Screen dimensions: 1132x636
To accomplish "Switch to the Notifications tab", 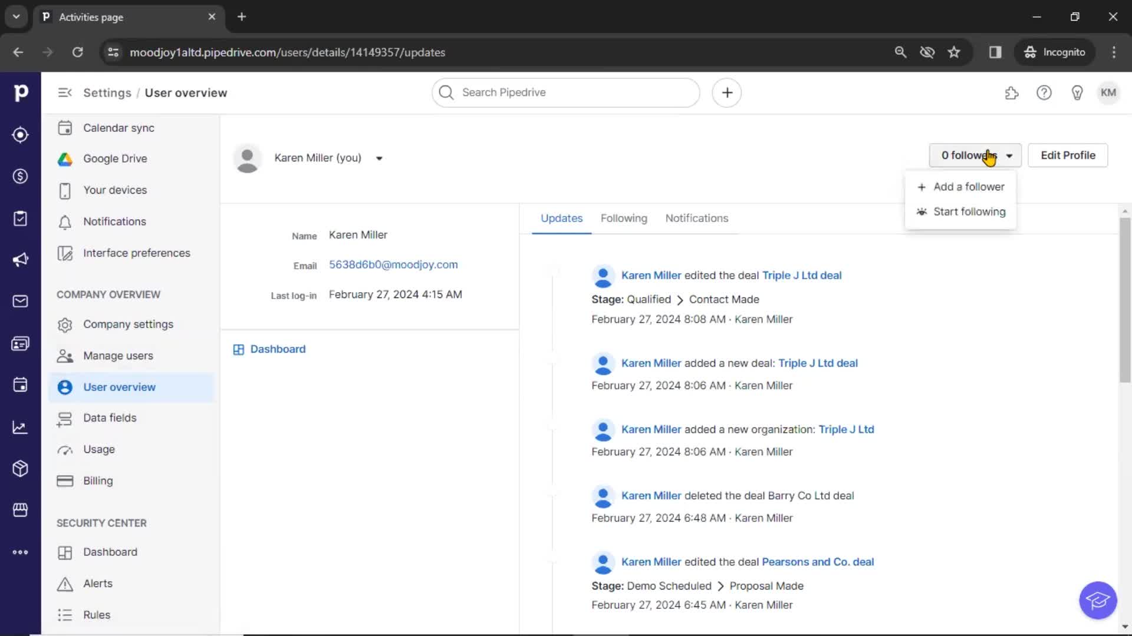I will [697, 217].
